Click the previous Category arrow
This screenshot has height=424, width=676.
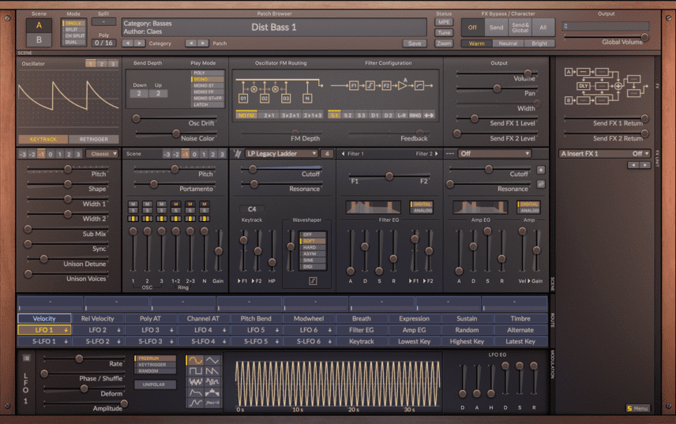[128, 43]
